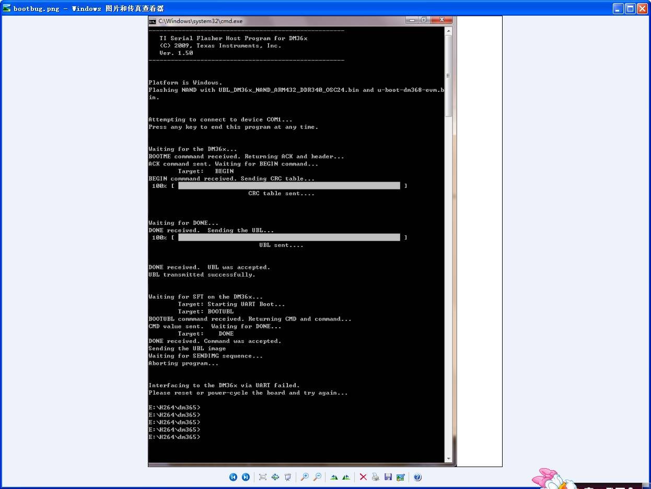Click the pictured cmd.exe minimize button
The height and width of the screenshot is (489, 651).
pos(411,20)
